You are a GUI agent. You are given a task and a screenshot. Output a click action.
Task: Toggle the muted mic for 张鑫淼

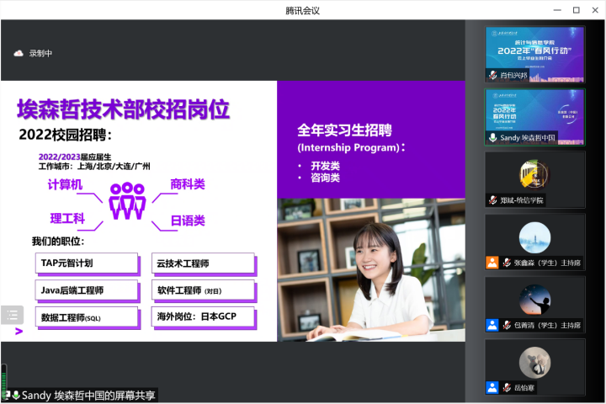coord(507,263)
